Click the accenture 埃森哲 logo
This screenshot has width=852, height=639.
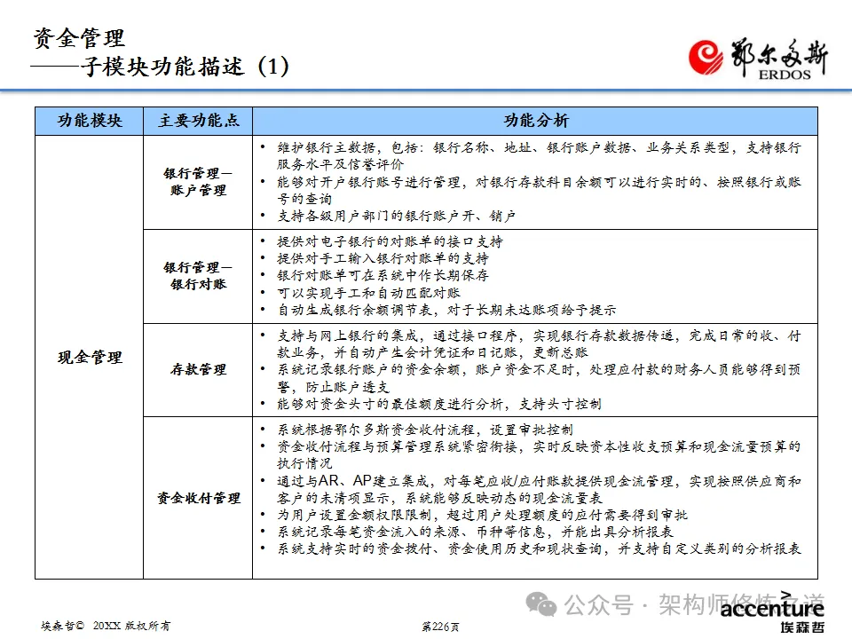point(773,613)
